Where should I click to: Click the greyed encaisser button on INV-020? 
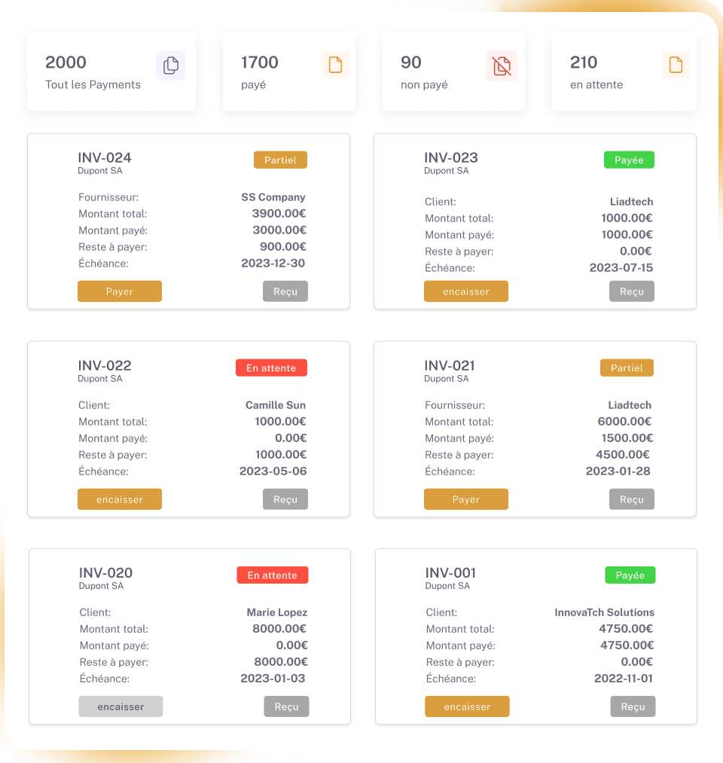click(120, 707)
